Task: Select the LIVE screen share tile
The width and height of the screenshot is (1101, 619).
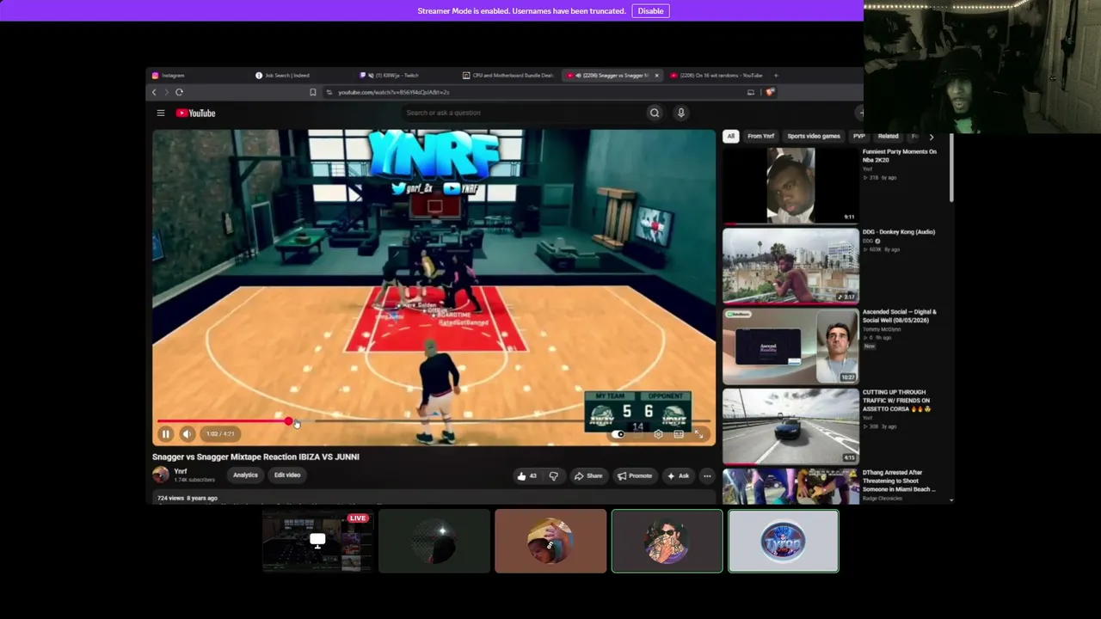Action: (317, 541)
